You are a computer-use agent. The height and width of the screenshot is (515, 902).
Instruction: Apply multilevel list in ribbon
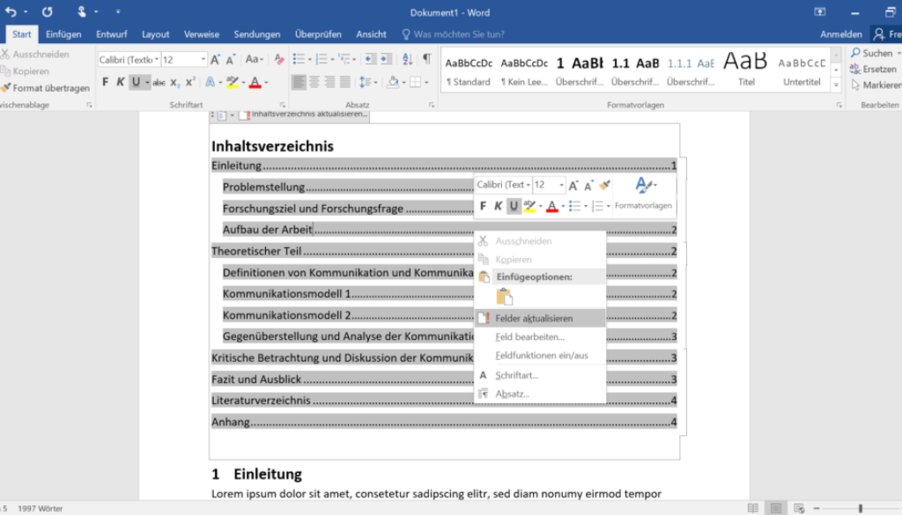pyautogui.click(x=344, y=59)
